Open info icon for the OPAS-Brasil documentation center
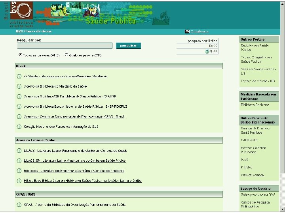Viewport: 285px width, 213px height. (19, 117)
